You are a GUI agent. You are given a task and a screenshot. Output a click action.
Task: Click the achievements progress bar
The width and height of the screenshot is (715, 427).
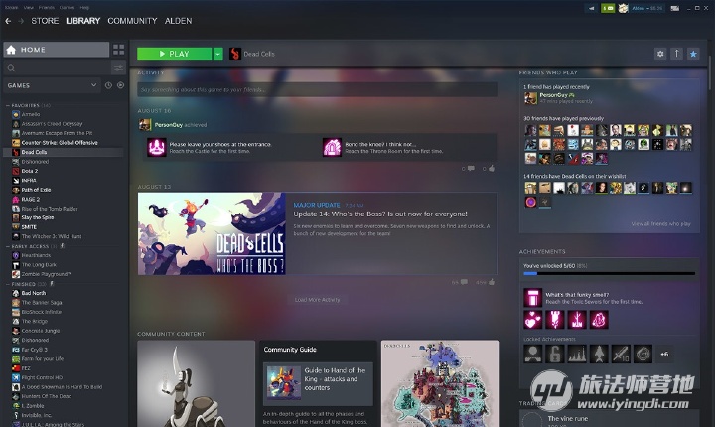click(608, 274)
